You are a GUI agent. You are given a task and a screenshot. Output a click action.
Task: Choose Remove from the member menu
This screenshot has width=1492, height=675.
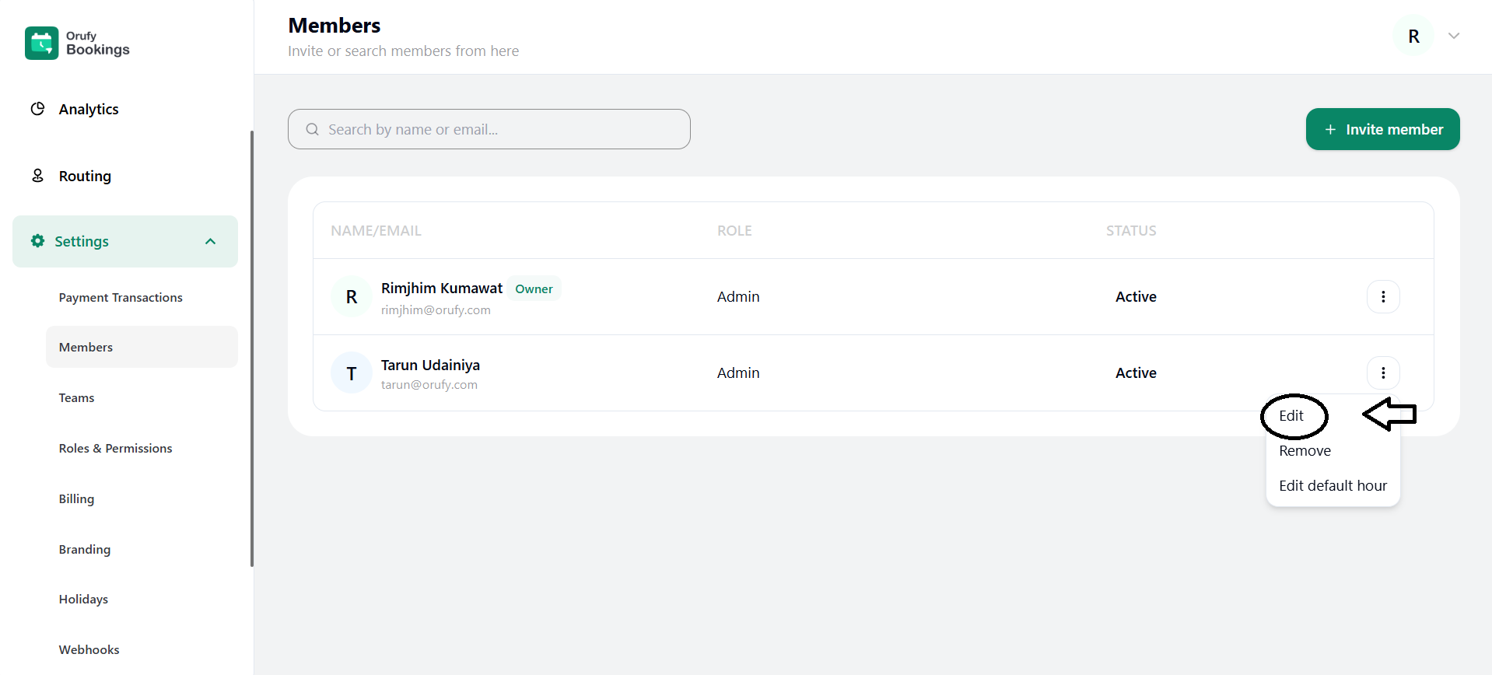[1305, 451]
